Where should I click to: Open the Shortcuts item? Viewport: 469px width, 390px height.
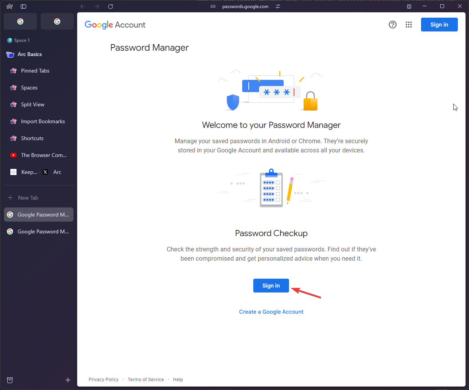click(39, 138)
